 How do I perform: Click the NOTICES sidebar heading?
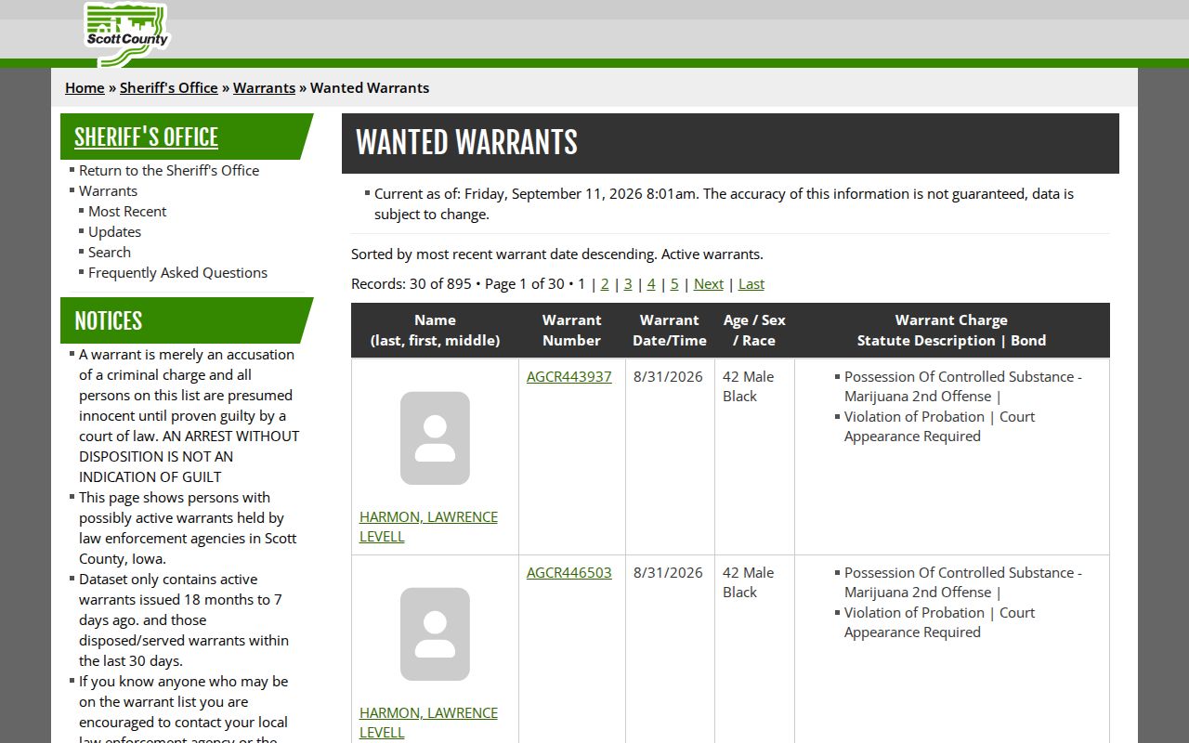coord(108,321)
